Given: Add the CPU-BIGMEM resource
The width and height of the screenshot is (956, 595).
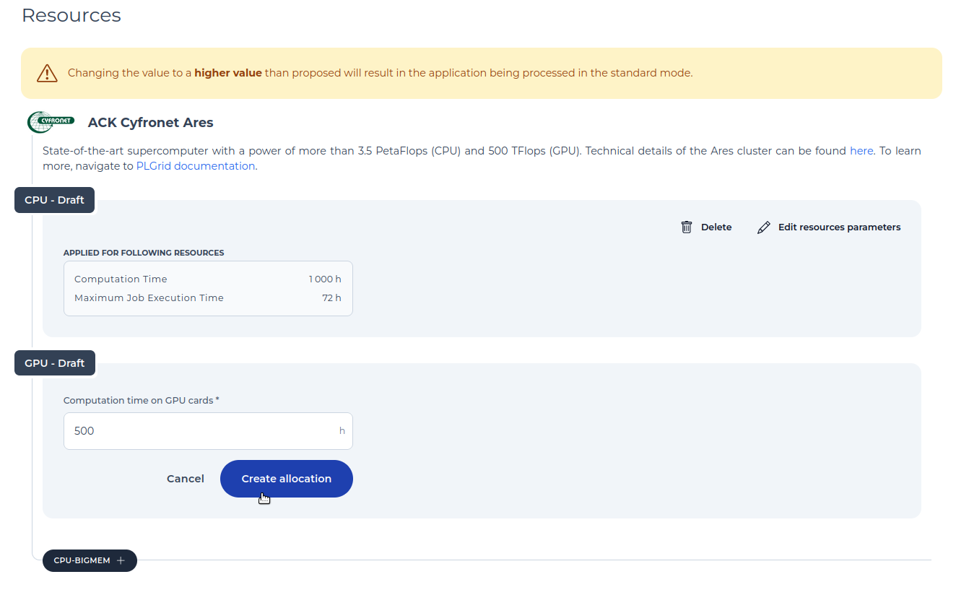Looking at the screenshot, I should click(x=90, y=560).
